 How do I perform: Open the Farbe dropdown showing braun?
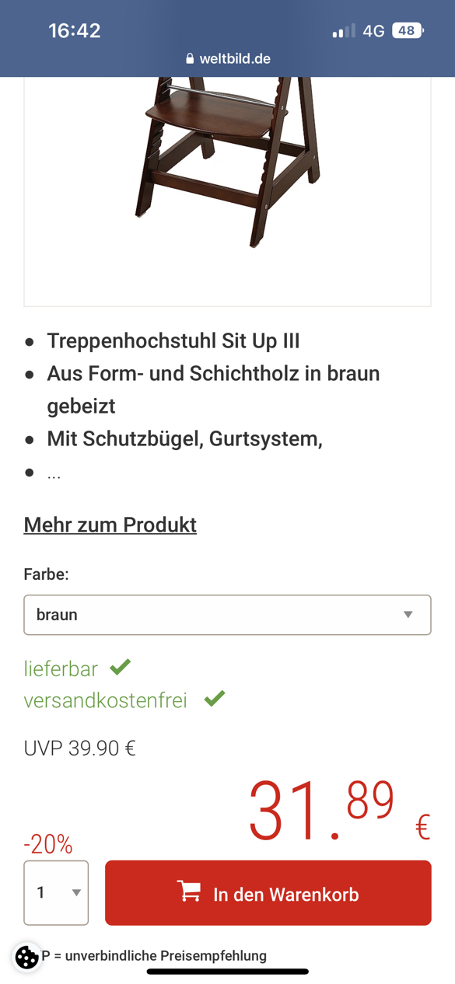coord(227,615)
